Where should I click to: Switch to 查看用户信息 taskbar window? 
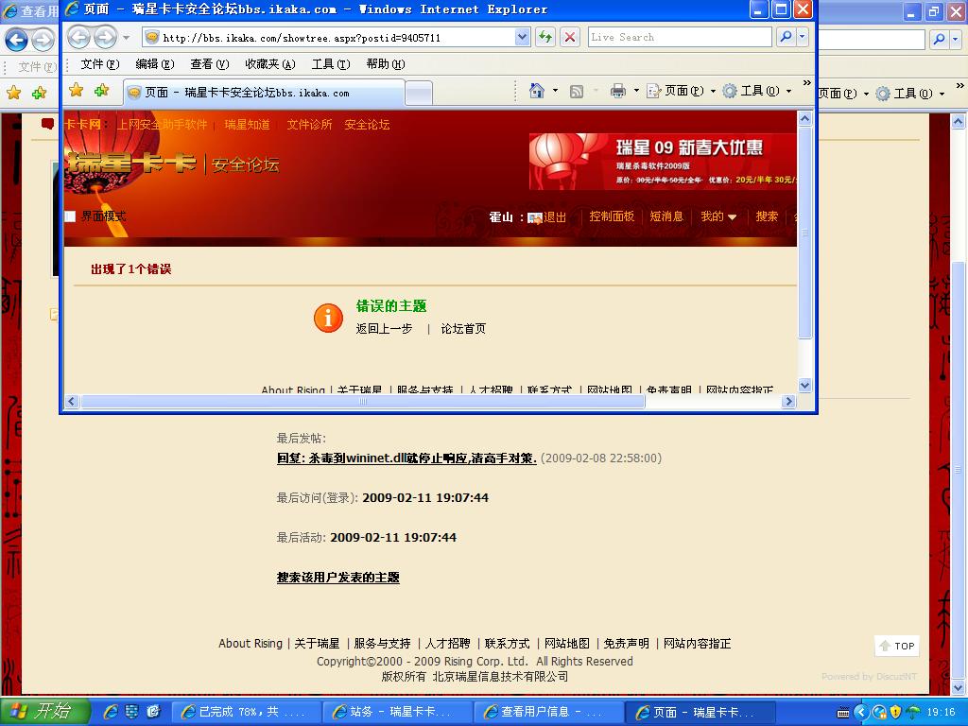point(547,712)
